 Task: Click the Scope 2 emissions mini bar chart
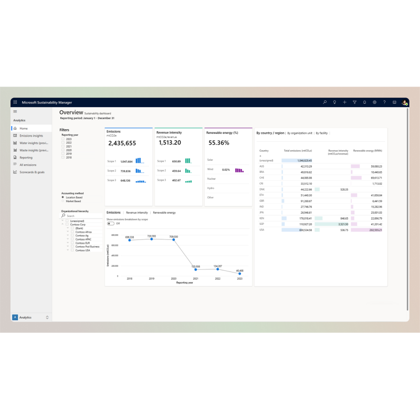click(x=140, y=171)
